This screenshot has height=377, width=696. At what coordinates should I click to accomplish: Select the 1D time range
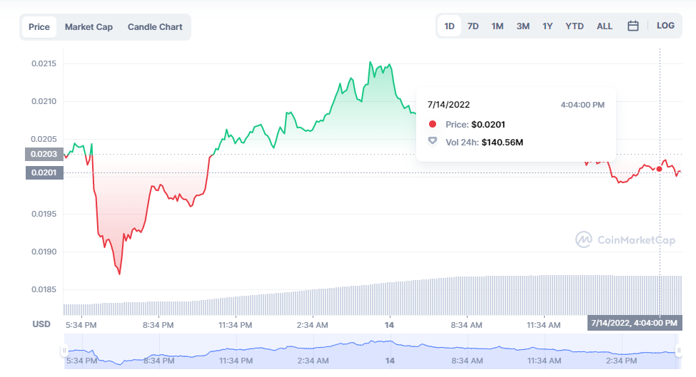pos(449,26)
